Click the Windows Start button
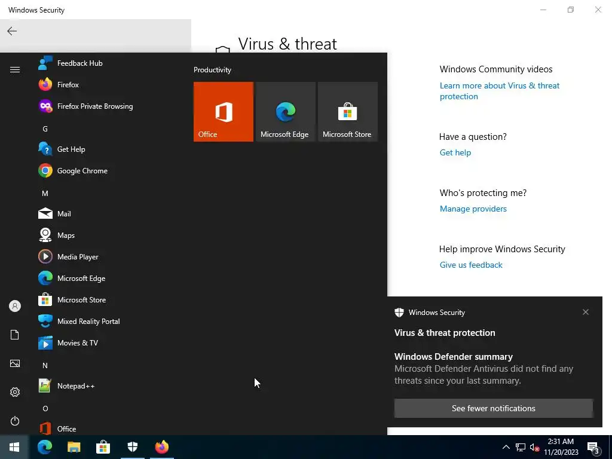 14,447
